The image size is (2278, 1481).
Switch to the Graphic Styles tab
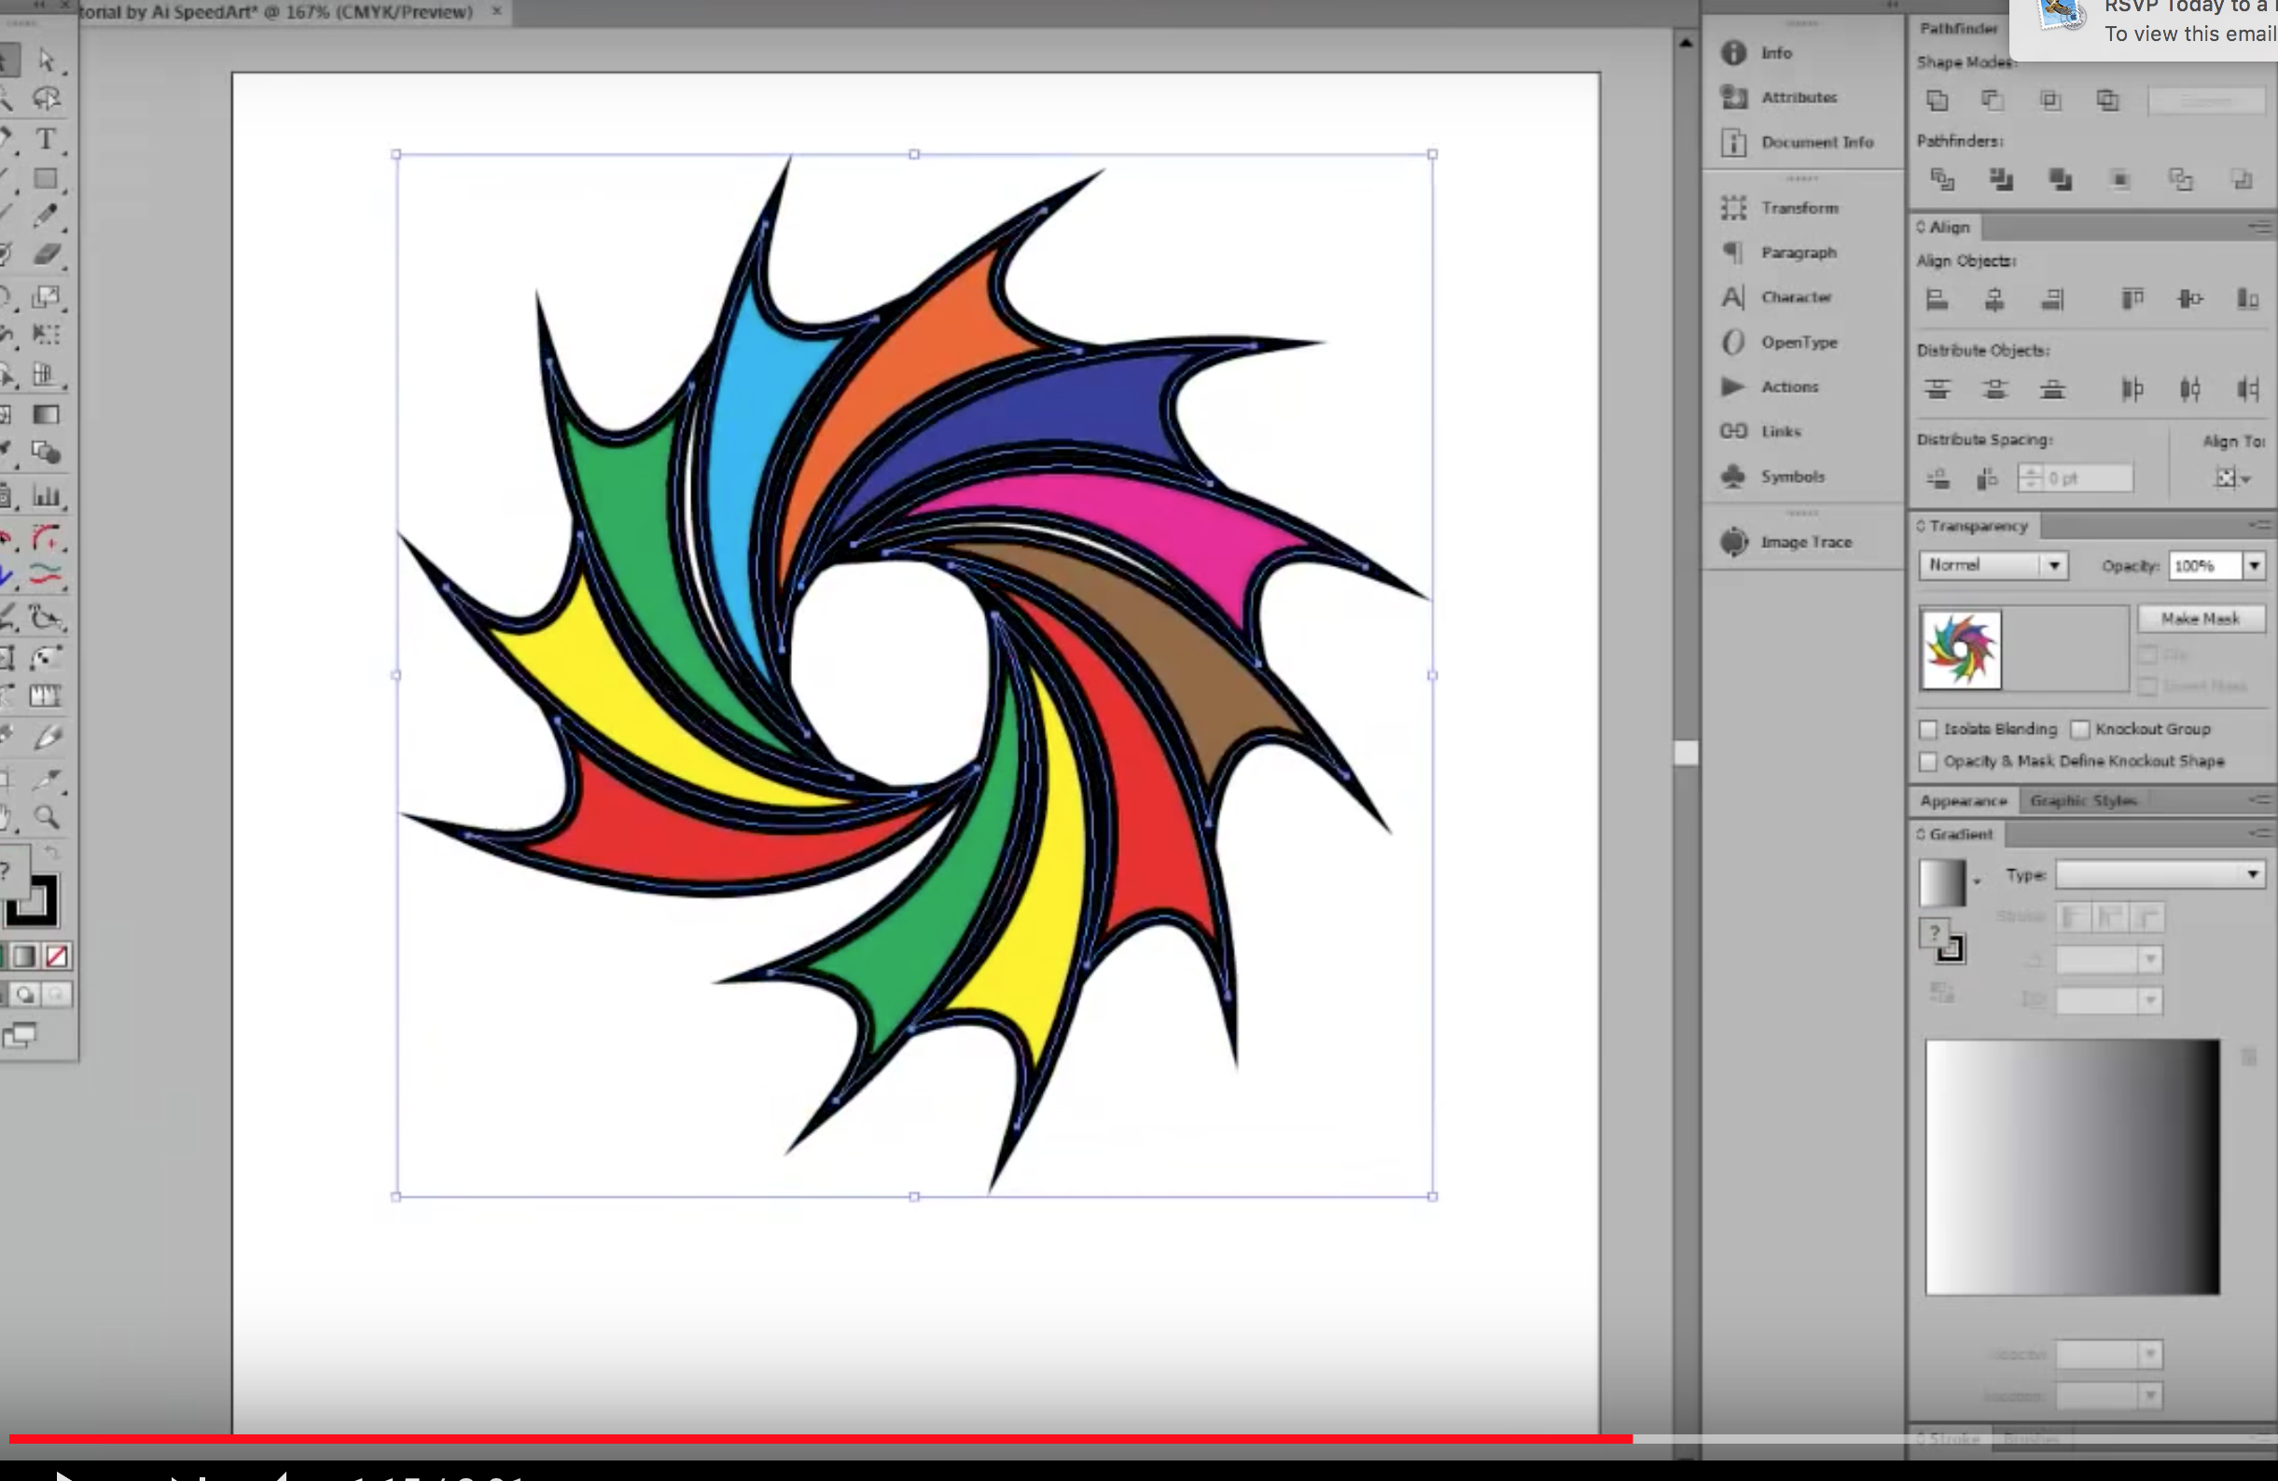click(x=2084, y=801)
